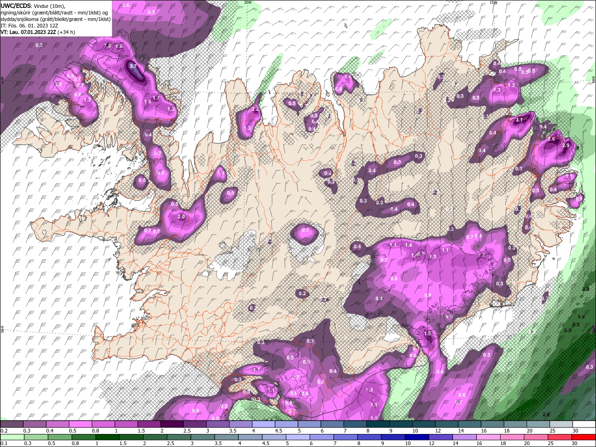Screen dimensions: 596x447
Task: Pick the snow scale swatch starting at 3.5
Action: tap(241, 424)
